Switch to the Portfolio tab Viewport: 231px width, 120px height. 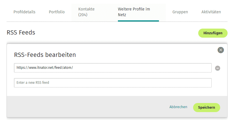57,12
